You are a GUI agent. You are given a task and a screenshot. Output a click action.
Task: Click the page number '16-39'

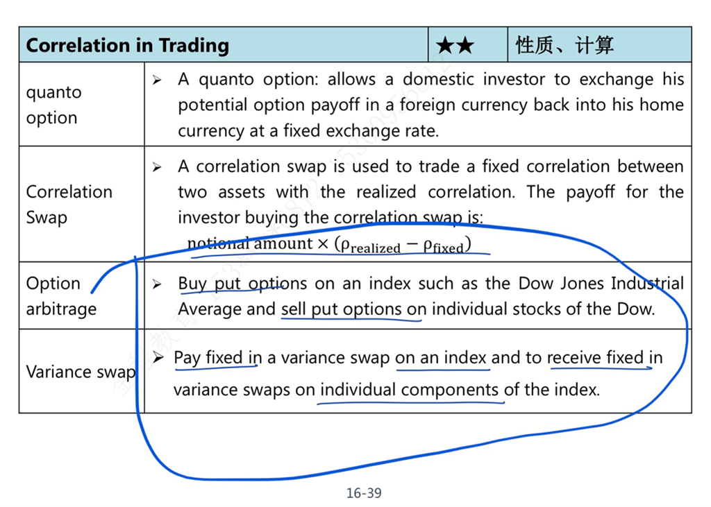[364, 493]
